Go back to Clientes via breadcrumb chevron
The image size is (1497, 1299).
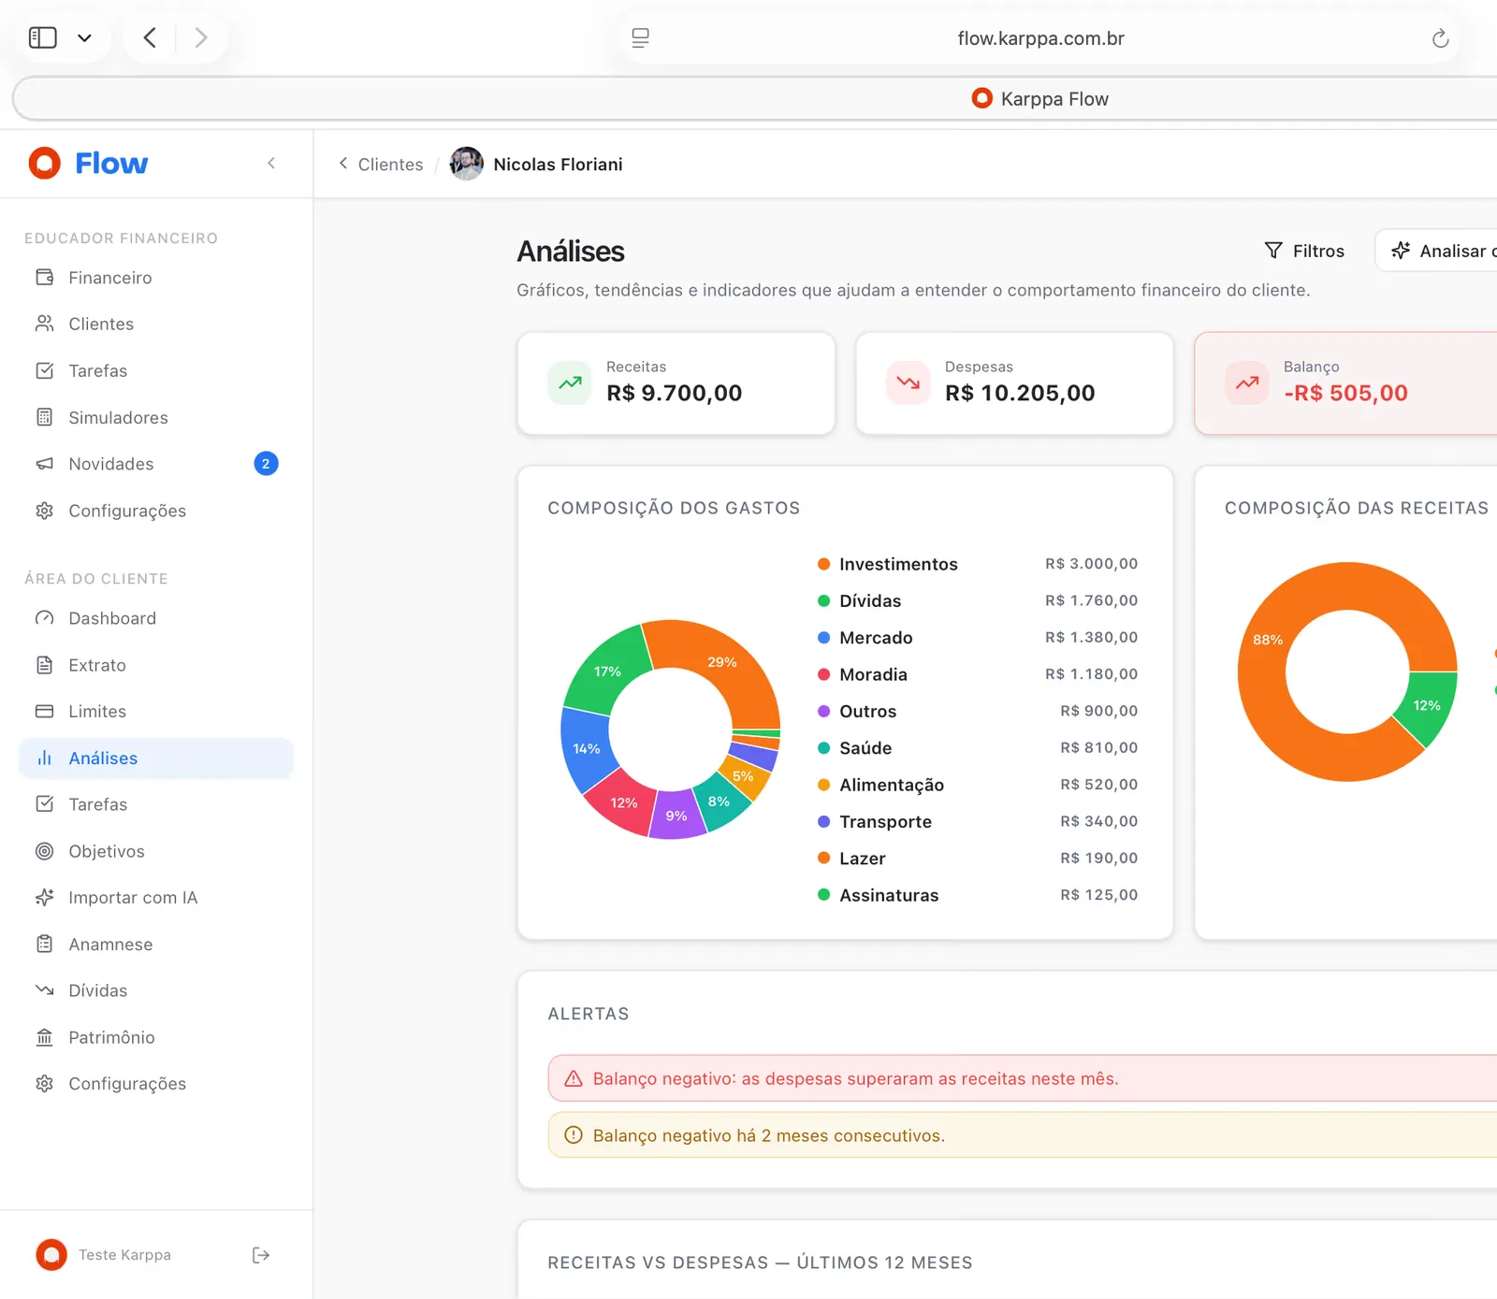tap(343, 164)
